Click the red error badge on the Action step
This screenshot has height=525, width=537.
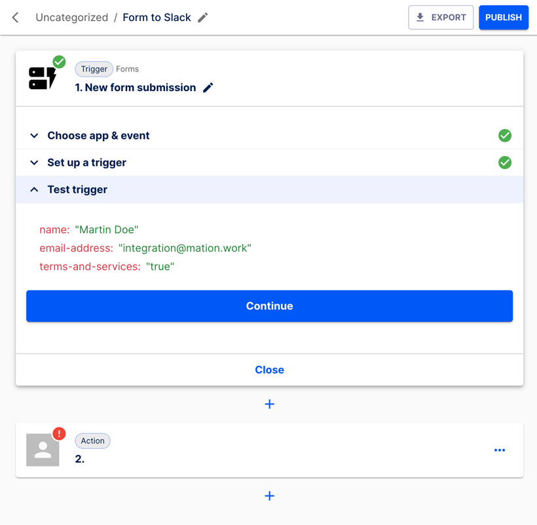[58, 434]
